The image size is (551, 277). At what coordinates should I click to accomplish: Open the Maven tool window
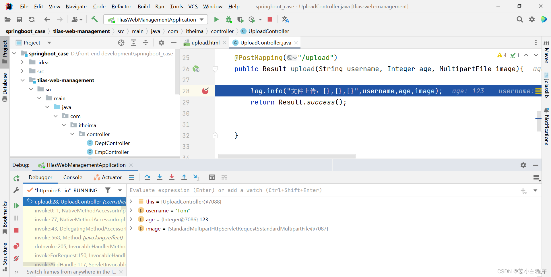(546, 55)
